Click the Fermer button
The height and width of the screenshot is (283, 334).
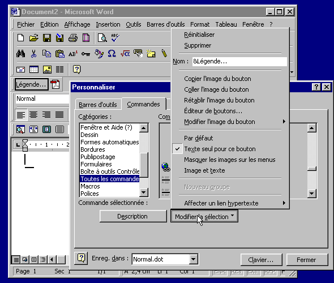[x=307, y=260]
